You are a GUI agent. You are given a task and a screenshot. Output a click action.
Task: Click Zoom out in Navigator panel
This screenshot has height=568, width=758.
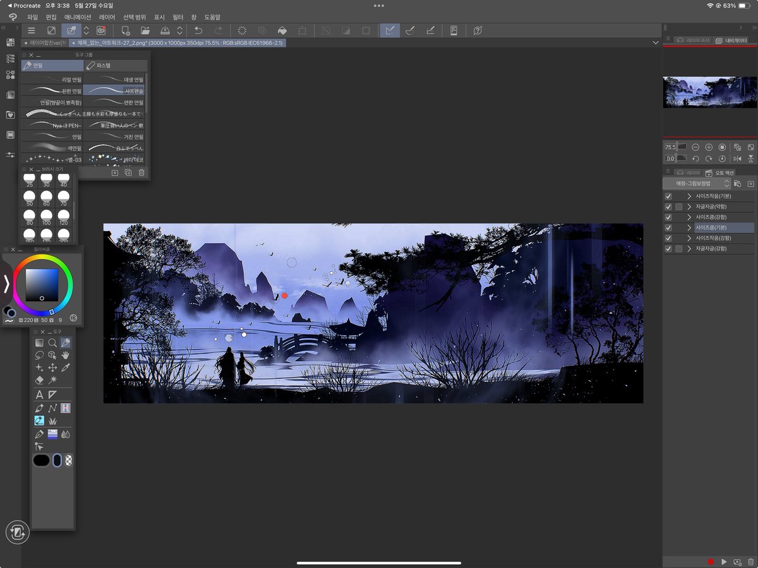click(695, 147)
